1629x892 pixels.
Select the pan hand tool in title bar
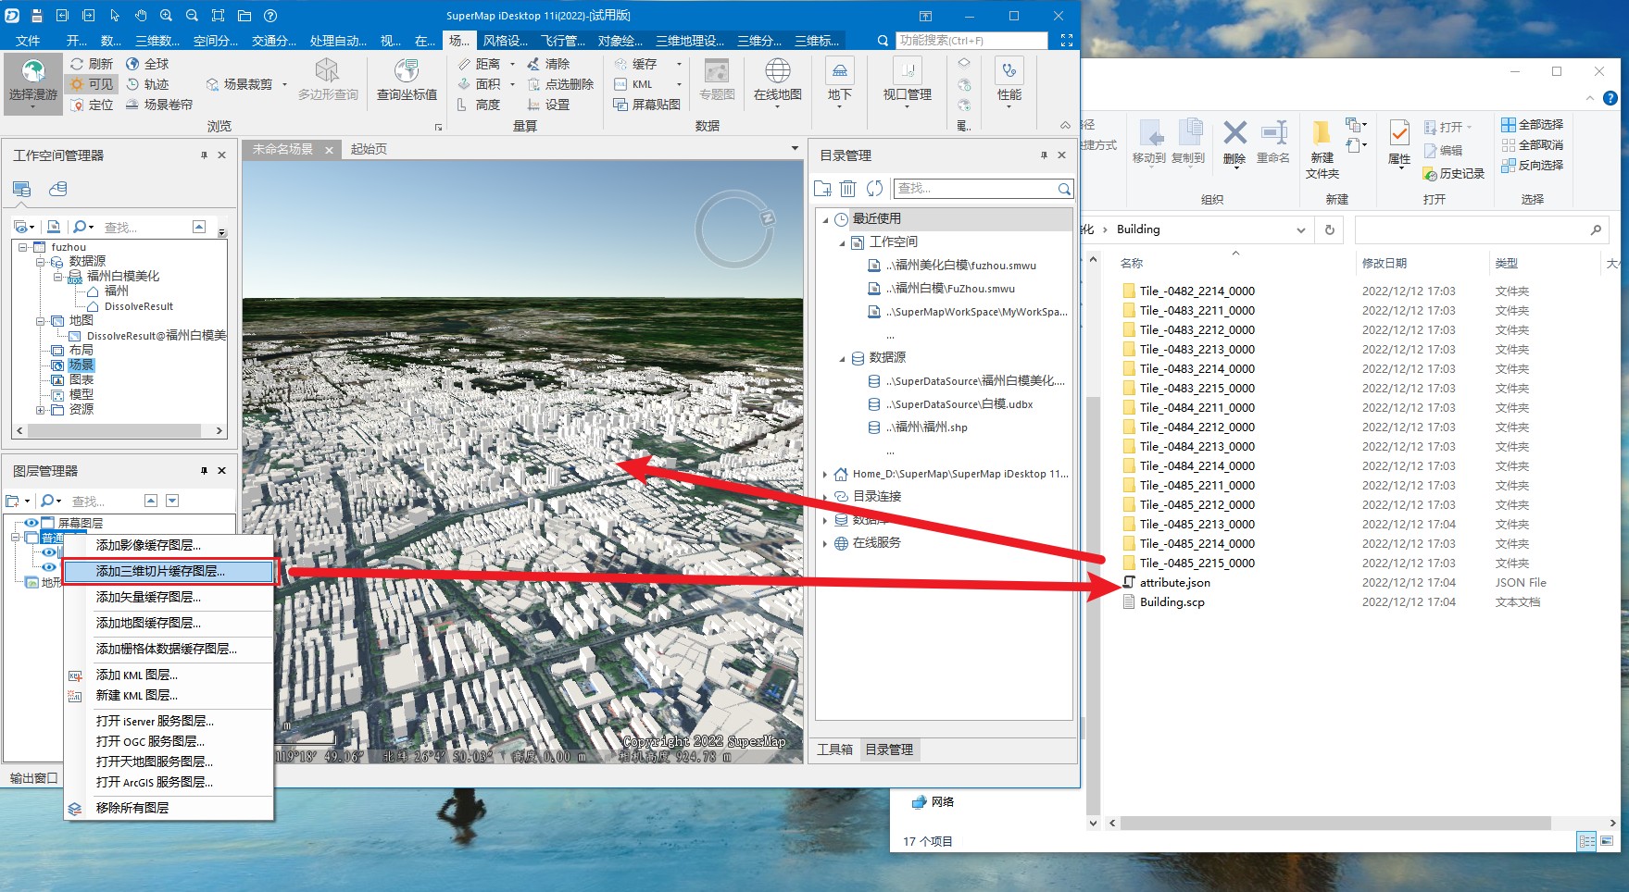point(140,16)
